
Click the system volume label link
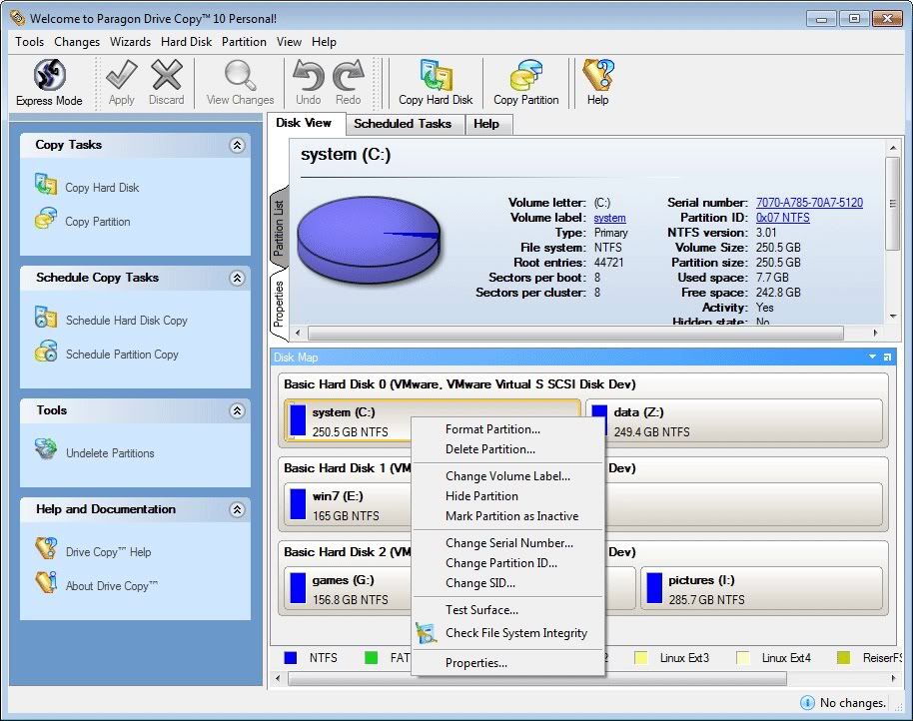point(609,218)
